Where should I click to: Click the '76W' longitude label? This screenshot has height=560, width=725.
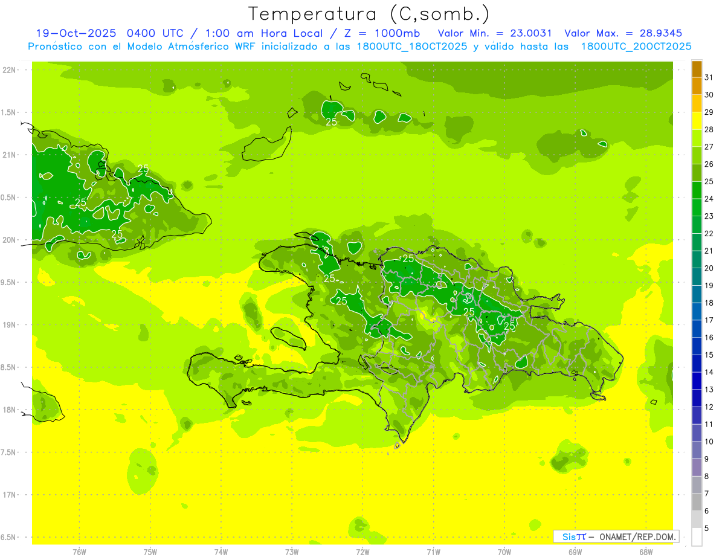tap(79, 552)
